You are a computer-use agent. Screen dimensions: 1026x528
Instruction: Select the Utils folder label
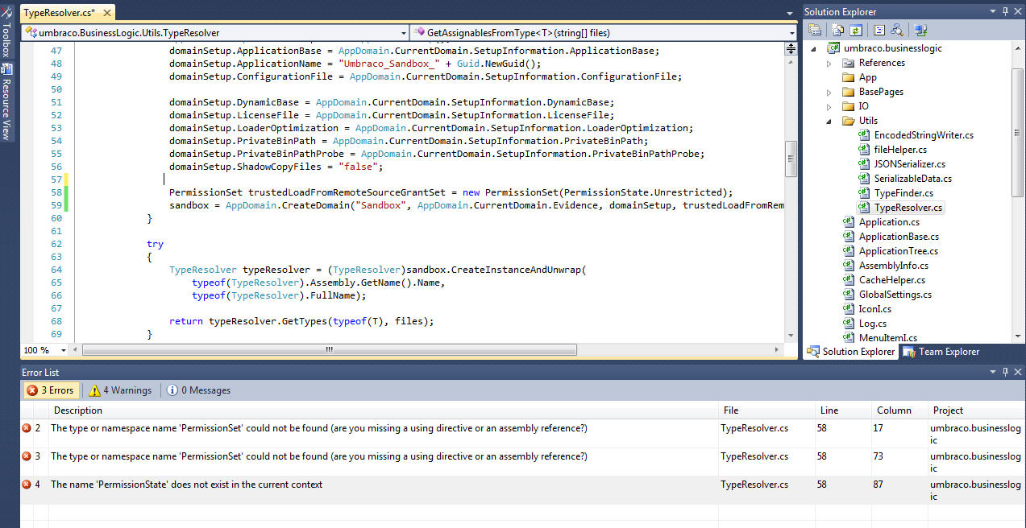868,121
